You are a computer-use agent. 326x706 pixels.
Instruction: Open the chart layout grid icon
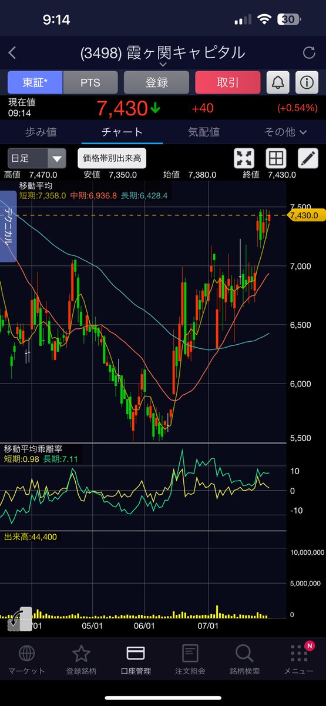point(275,158)
